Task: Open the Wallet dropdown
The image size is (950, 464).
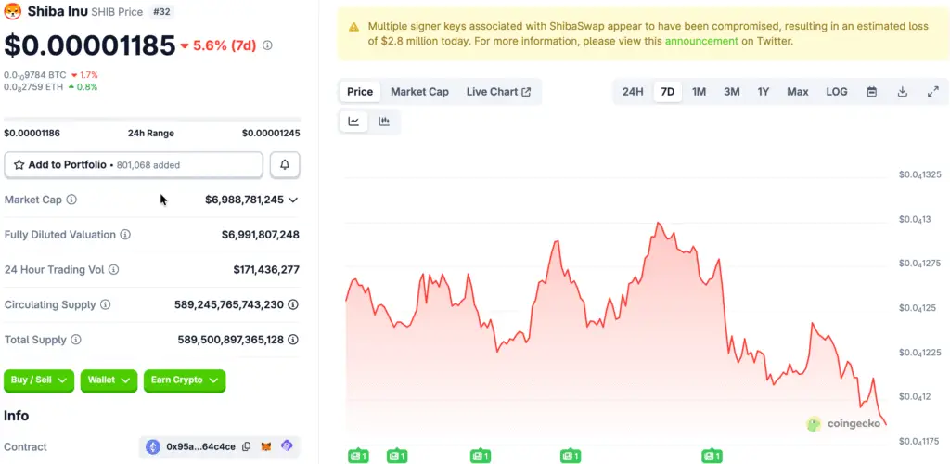Action: (x=109, y=380)
